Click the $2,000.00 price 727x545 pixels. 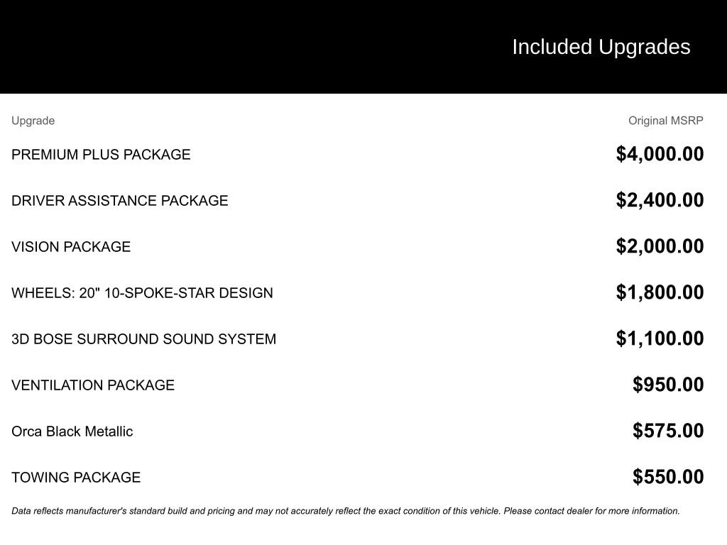[660, 246]
